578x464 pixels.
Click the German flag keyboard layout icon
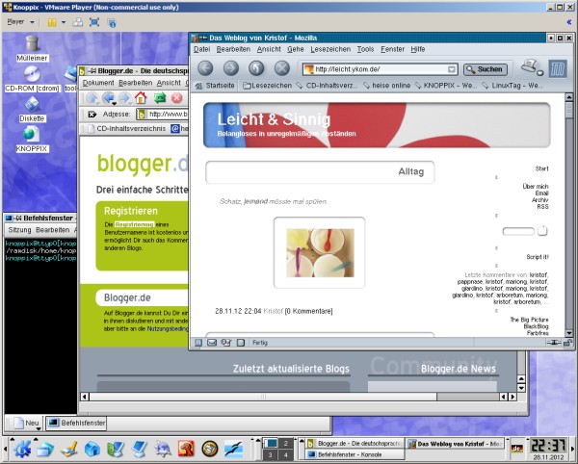click(517, 449)
